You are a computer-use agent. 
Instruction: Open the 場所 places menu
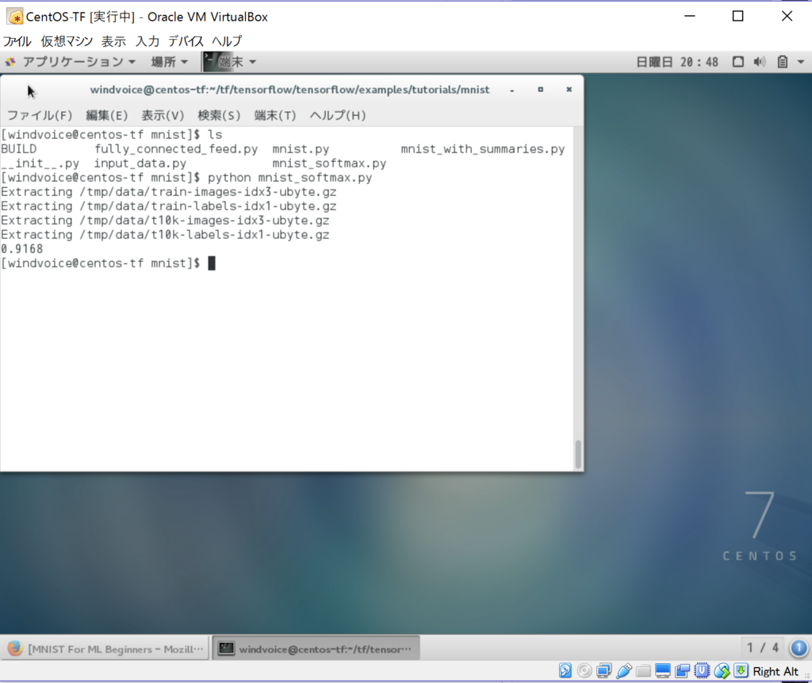point(169,62)
